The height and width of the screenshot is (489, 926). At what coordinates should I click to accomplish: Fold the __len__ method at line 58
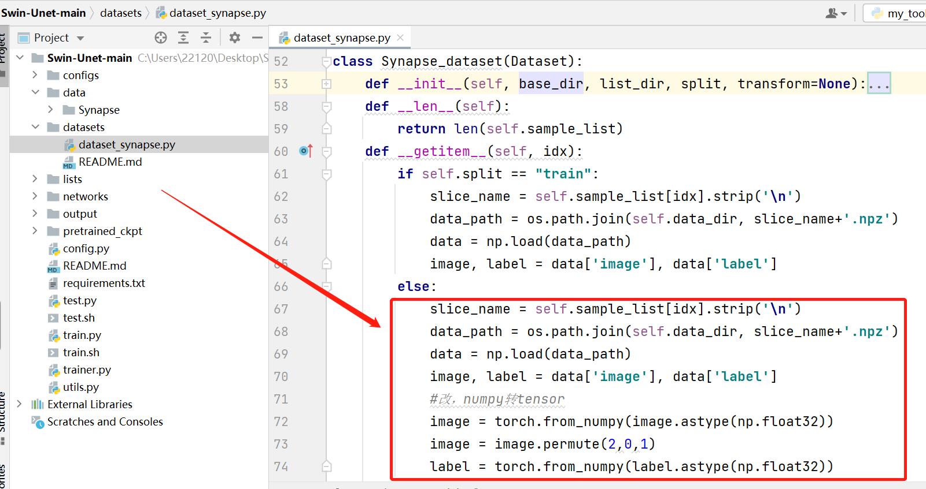[x=326, y=106]
